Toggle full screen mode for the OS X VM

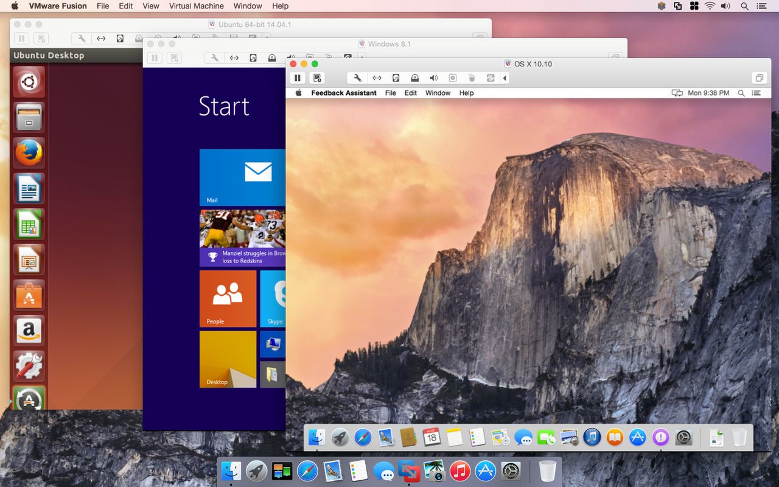(x=759, y=78)
